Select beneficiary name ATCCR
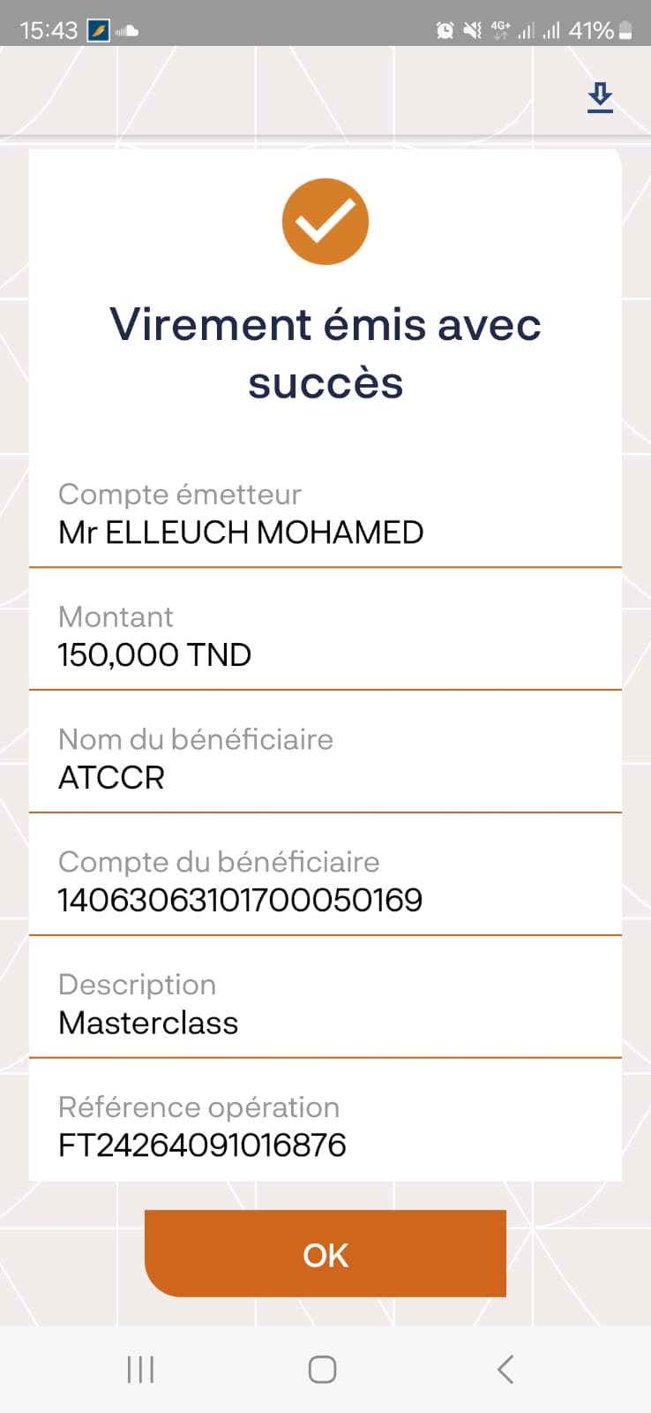The image size is (651, 1413). click(x=111, y=778)
